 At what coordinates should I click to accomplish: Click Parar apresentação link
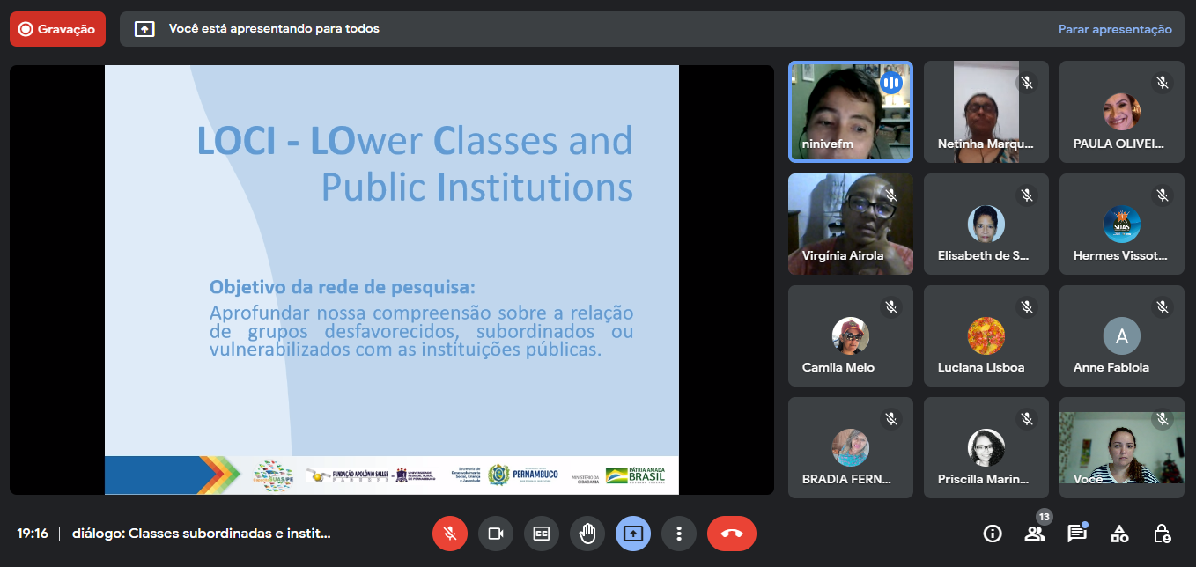pyautogui.click(x=1115, y=29)
